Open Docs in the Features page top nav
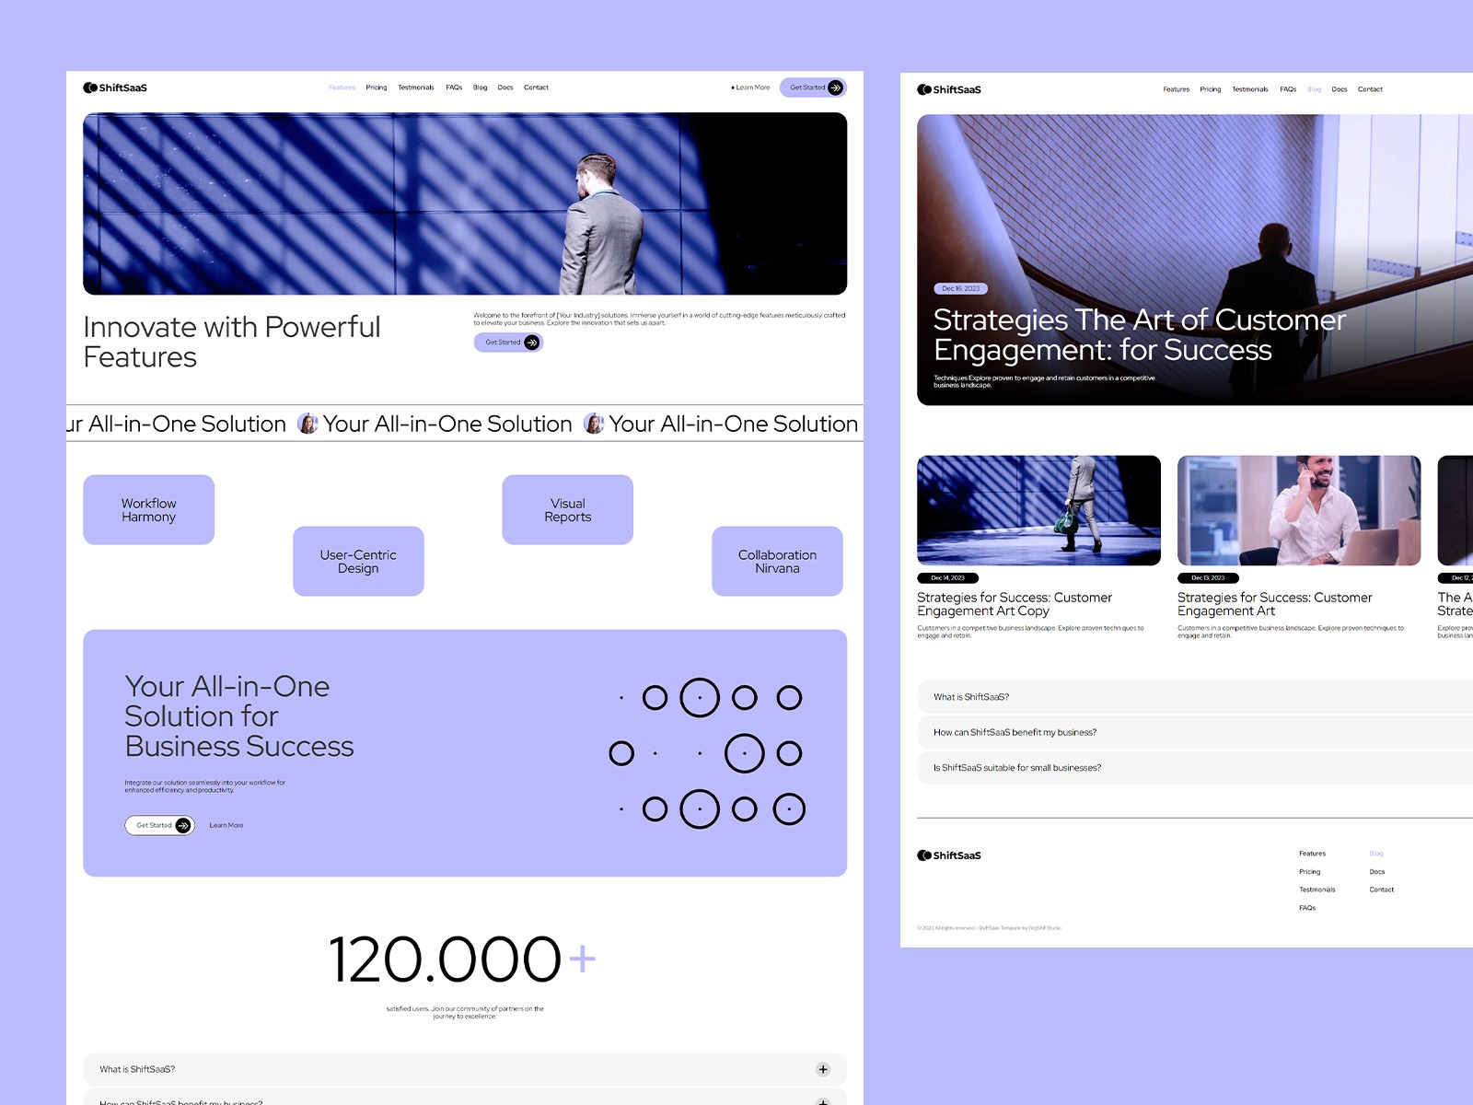1473x1105 pixels. tap(505, 87)
